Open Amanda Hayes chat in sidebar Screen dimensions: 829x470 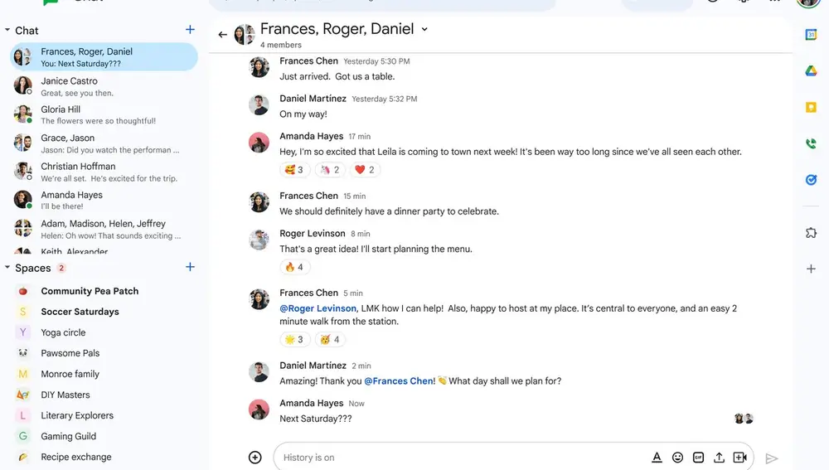click(x=104, y=201)
